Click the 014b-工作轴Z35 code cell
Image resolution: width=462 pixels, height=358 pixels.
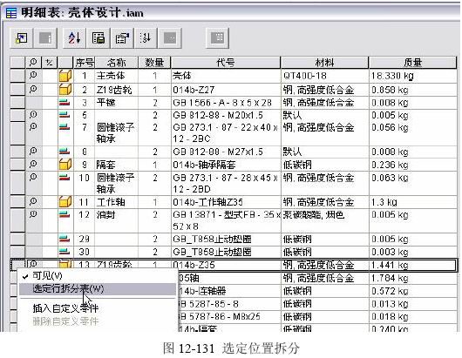(x=226, y=202)
